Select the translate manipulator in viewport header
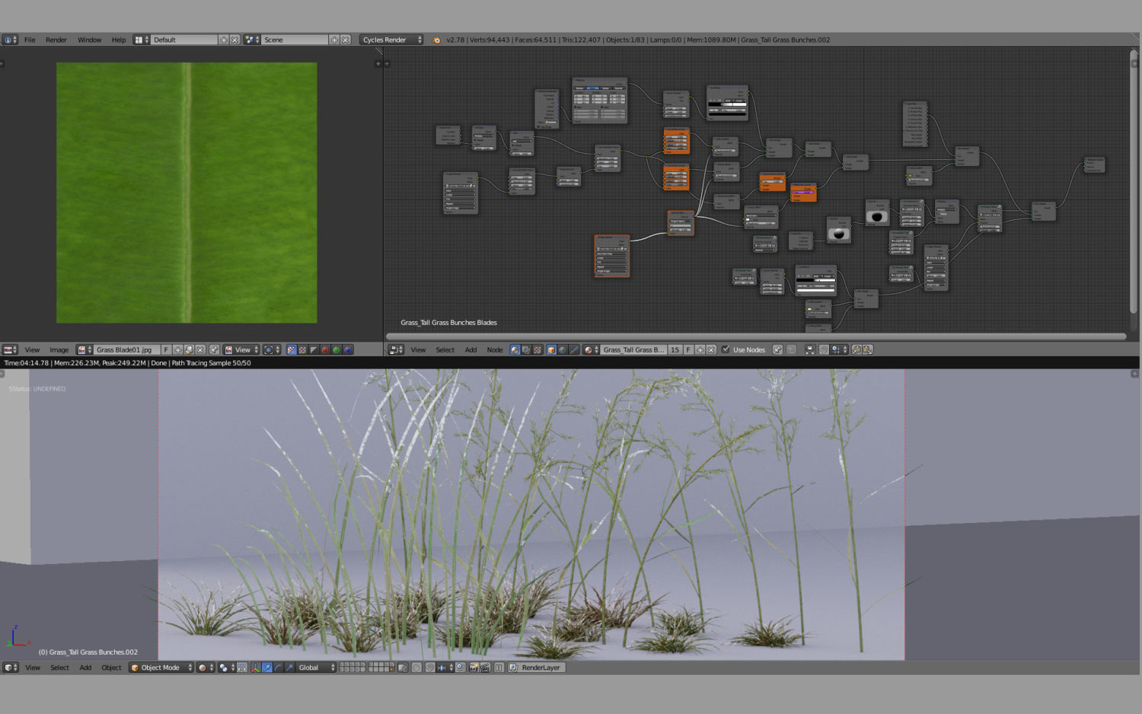1142x714 pixels. click(x=267, y=667)
